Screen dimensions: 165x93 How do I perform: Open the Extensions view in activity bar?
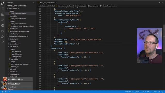click(x=3, y=14)
